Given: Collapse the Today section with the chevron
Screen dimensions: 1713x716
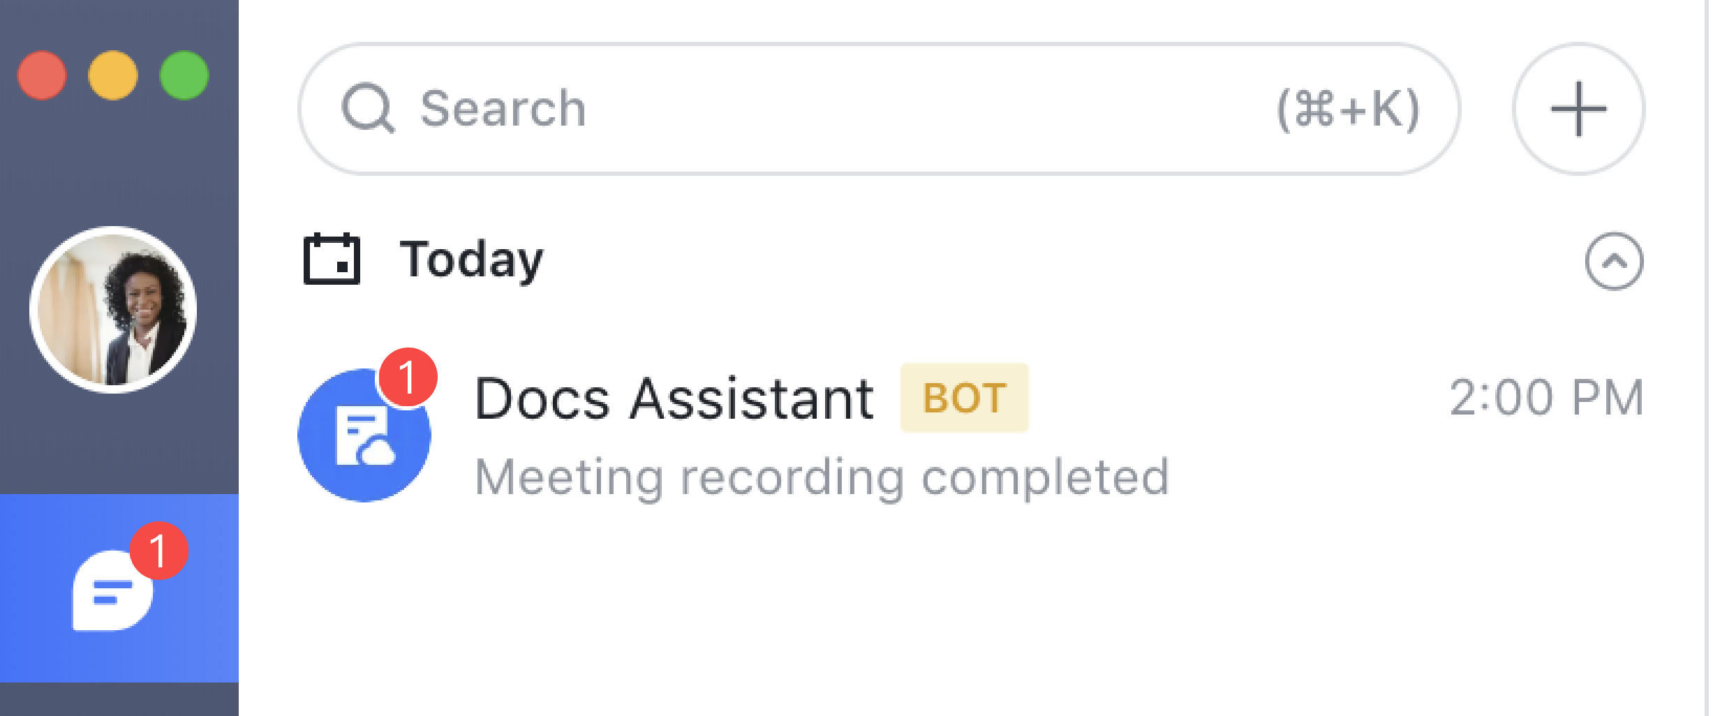Looking at the screenshot, I should click(1615, 261).
